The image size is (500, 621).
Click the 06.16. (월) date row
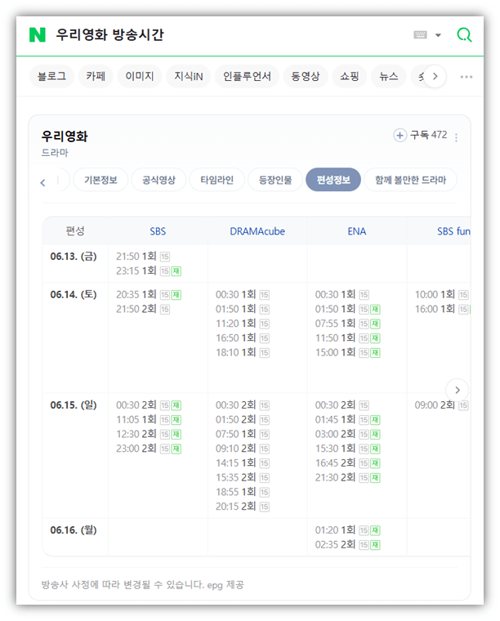click(74, 530)
